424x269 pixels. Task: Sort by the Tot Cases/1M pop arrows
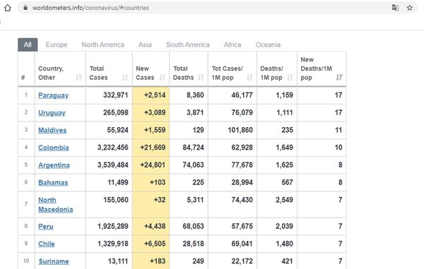click(x=249, y=78)
